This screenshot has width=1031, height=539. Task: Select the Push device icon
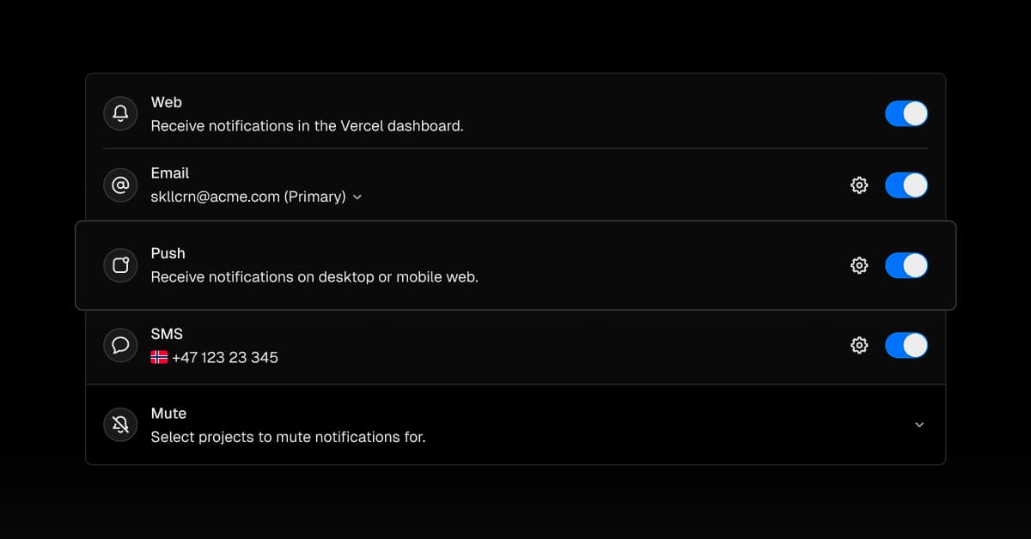click(120, 265)
